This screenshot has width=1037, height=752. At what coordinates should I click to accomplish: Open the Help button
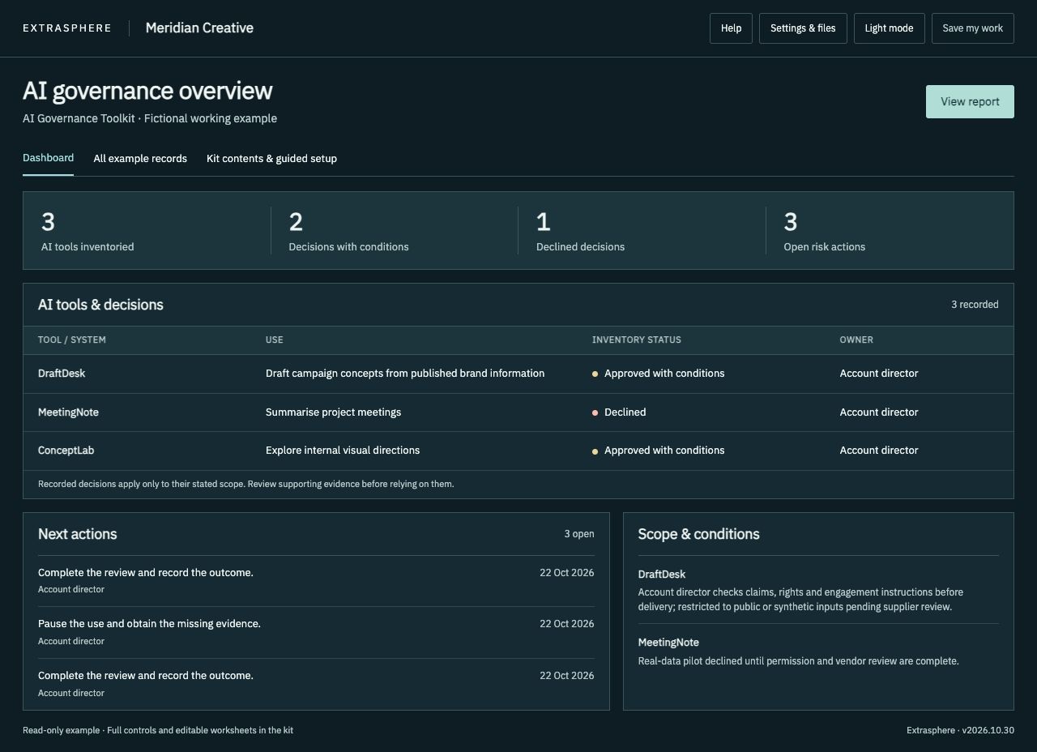(x=731, y=28)
